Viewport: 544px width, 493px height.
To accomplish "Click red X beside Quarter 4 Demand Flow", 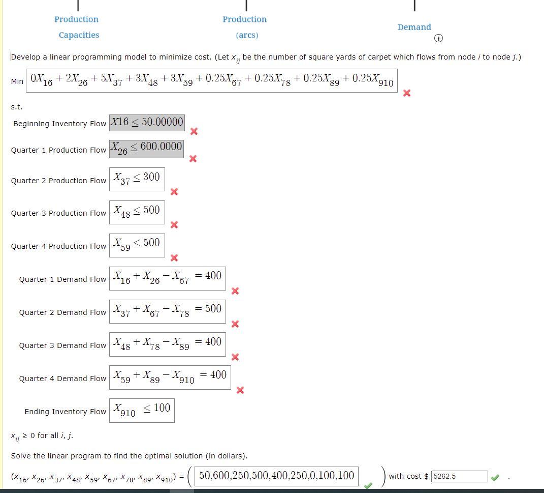I will pyautogui.click(x=240, y=390).
